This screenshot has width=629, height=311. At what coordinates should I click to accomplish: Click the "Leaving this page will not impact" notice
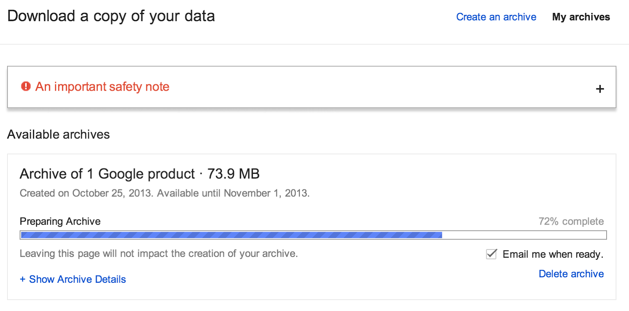pos(158,254)
